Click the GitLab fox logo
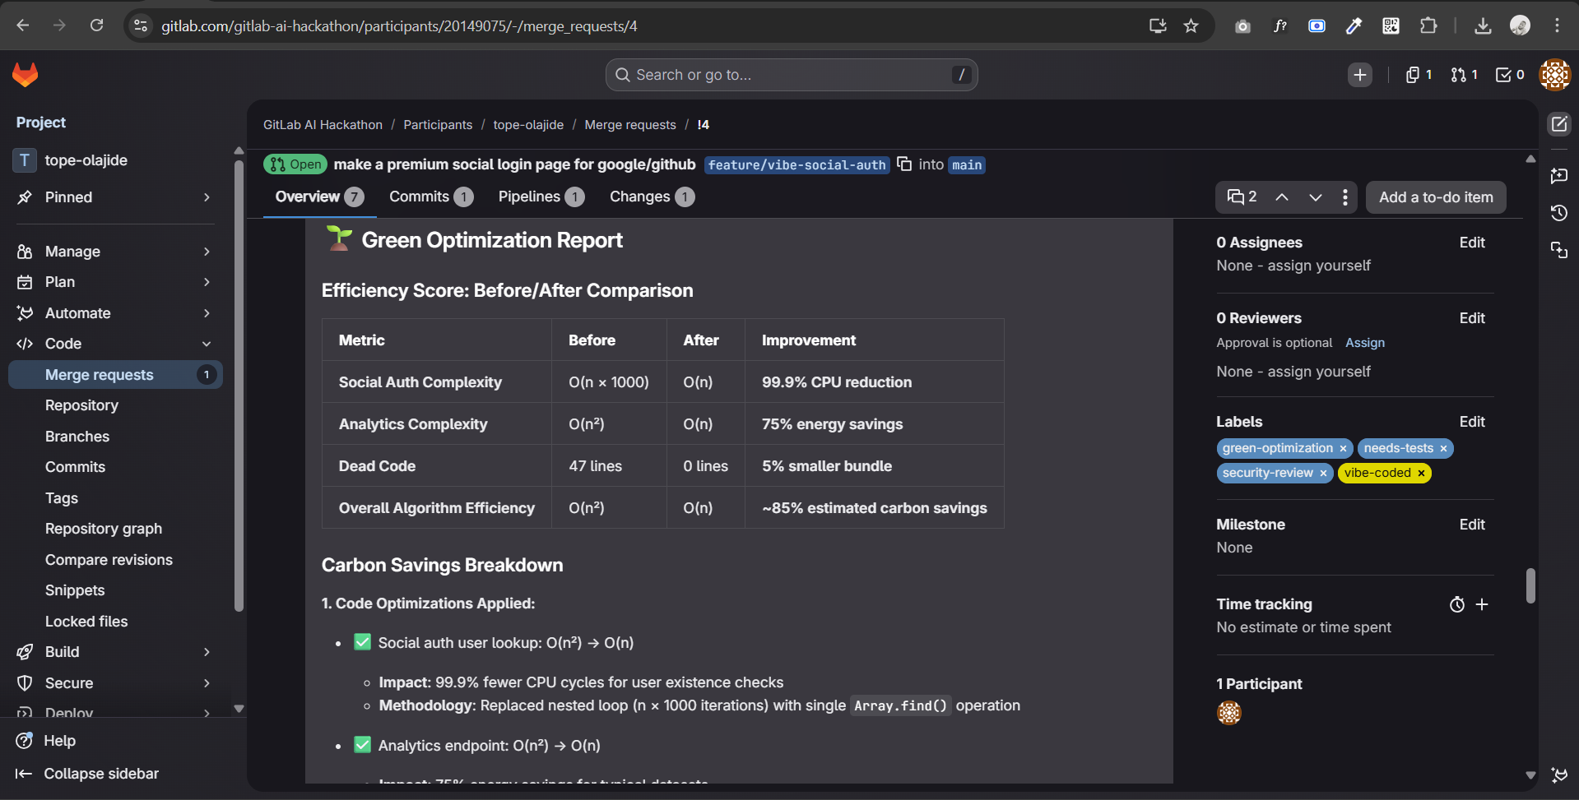The width and height of the screenshot is (1579, 800). 26,75
